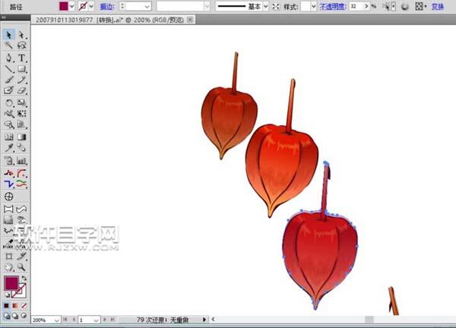The height and width of the screenshot is (328, 456).
Task: Select the Eraser tool
Action: point(21,90)
